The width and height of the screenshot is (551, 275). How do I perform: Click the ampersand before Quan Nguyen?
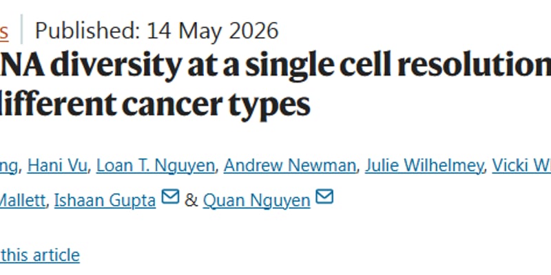click(x=191, y=201)
